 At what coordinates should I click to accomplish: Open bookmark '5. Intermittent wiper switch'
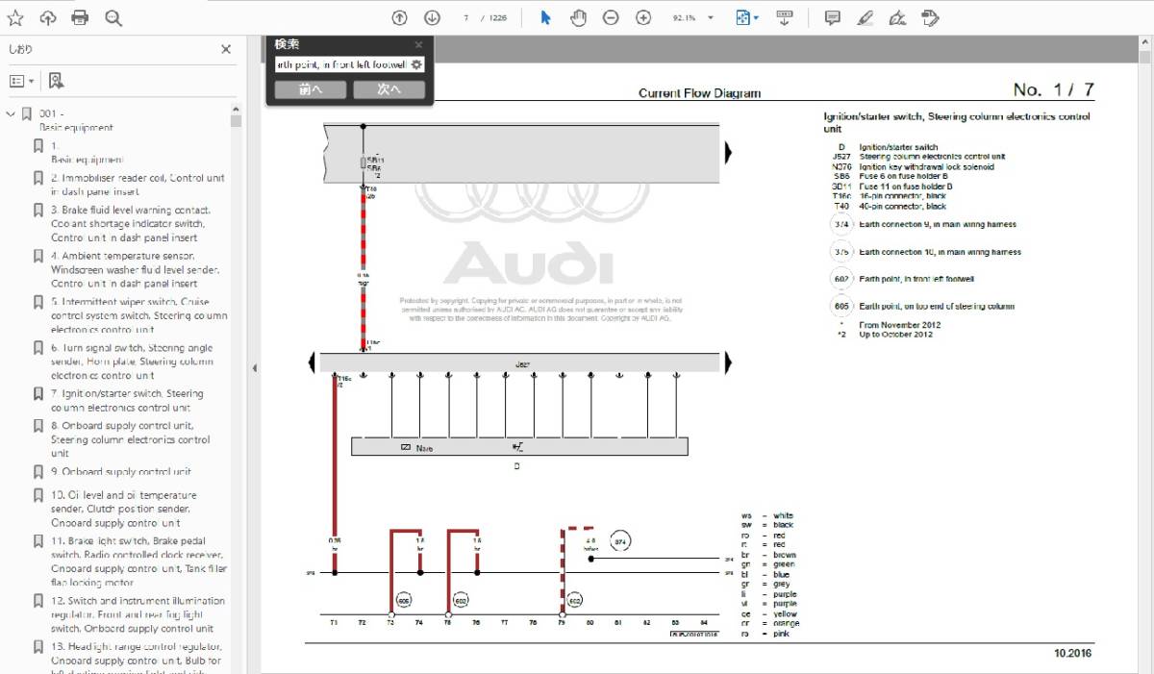(x=139, y=315)
